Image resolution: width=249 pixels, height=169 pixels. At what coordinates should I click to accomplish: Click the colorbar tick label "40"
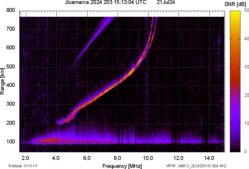(246, 39)
